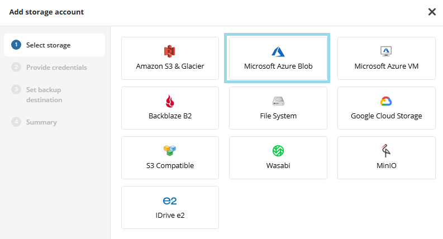Click the S3 Compatible colored cubes icon
Screen dimensions: 443x239
point(170,151)
